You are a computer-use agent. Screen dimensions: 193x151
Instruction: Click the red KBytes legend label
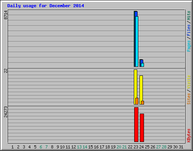(x=188, y=136)
